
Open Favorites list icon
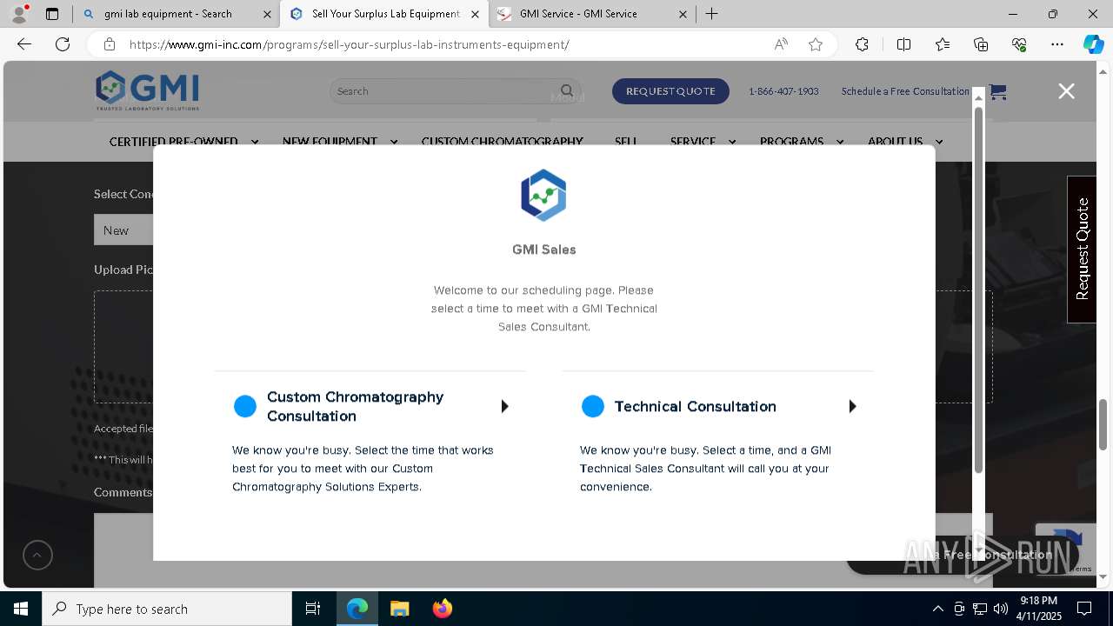943,44
